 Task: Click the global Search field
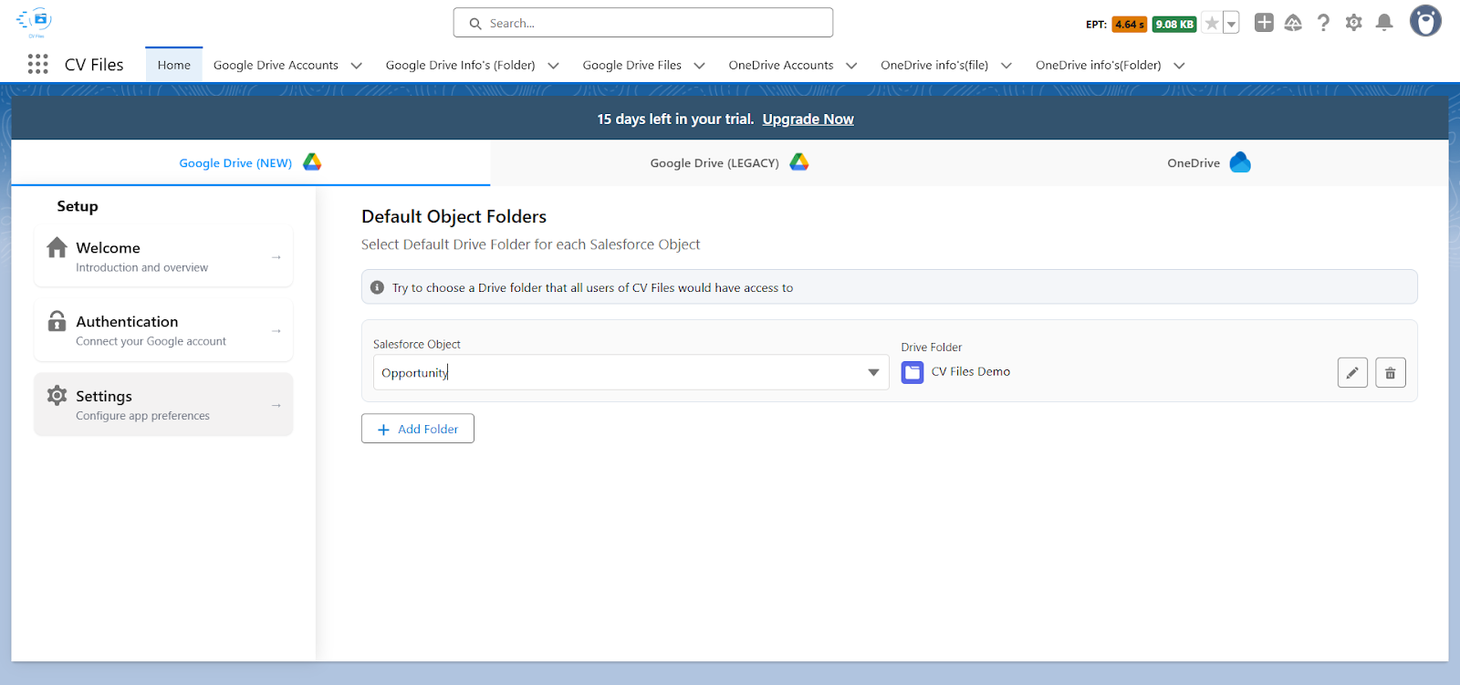pos(643,23)
